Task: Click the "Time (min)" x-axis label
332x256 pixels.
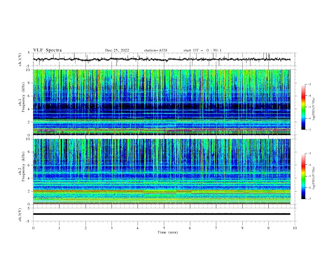Action: click(x=168, y=232)
